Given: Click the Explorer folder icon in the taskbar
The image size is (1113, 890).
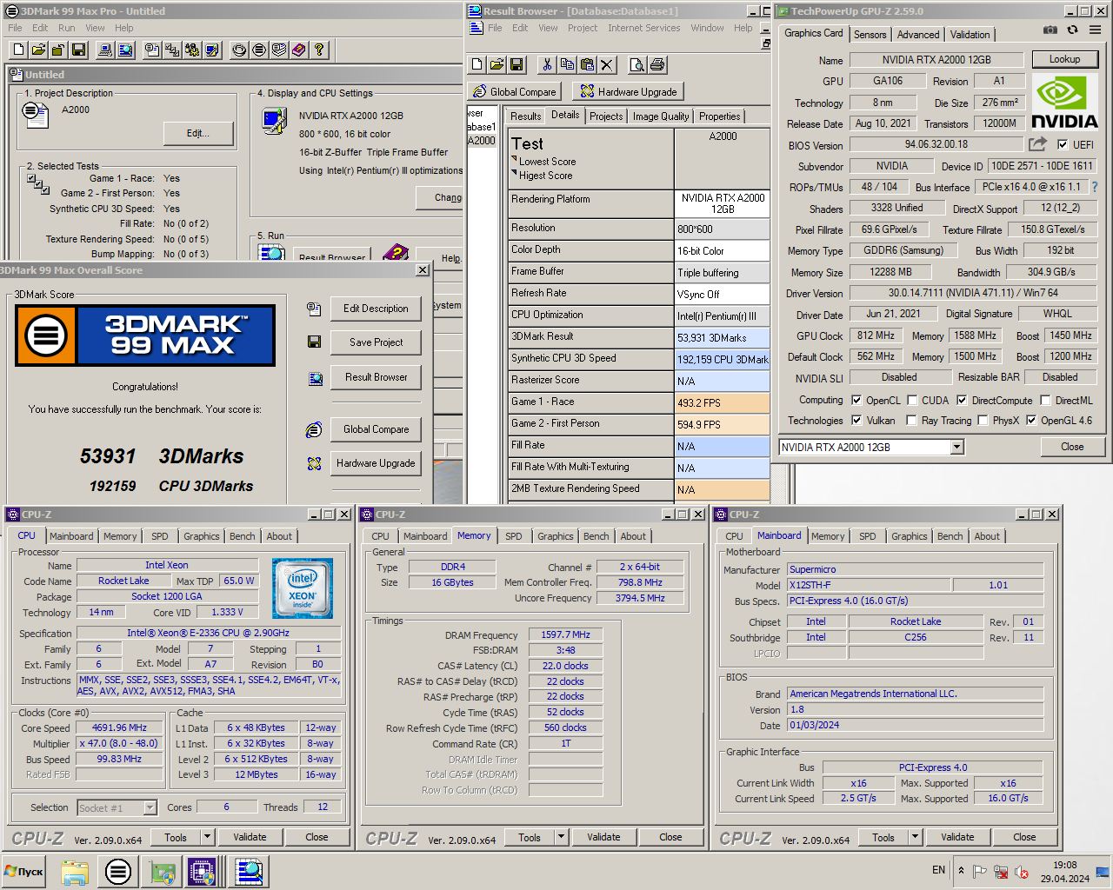Looking at the screenshot, I should [75, 871].
